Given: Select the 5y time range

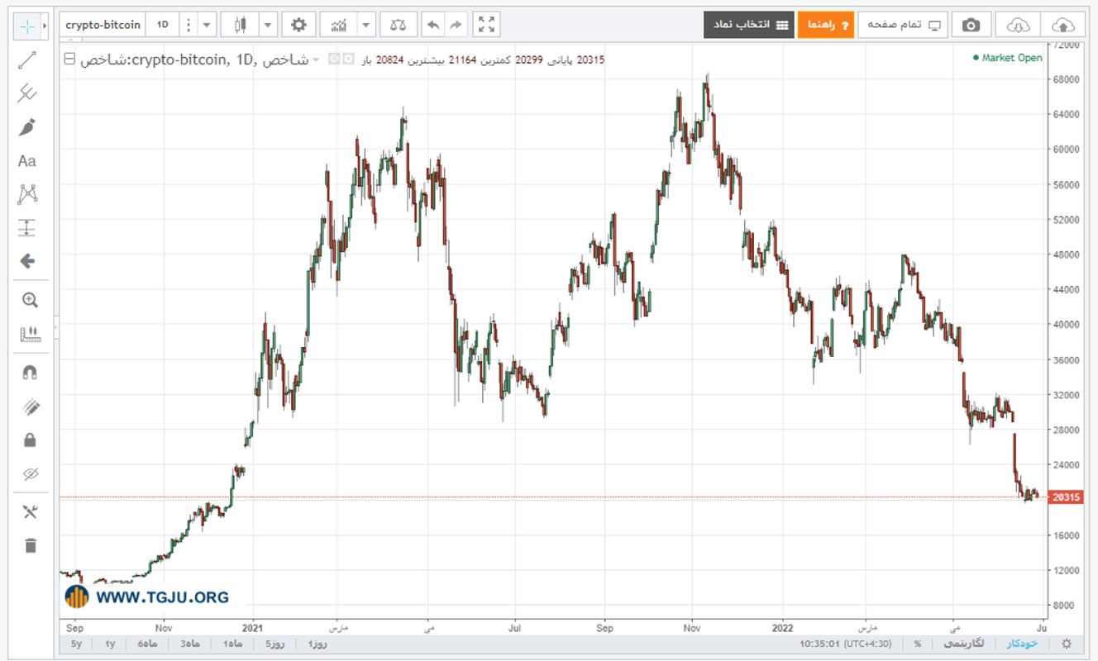Looking at the screenshot, I should click(x=77, y=644).
